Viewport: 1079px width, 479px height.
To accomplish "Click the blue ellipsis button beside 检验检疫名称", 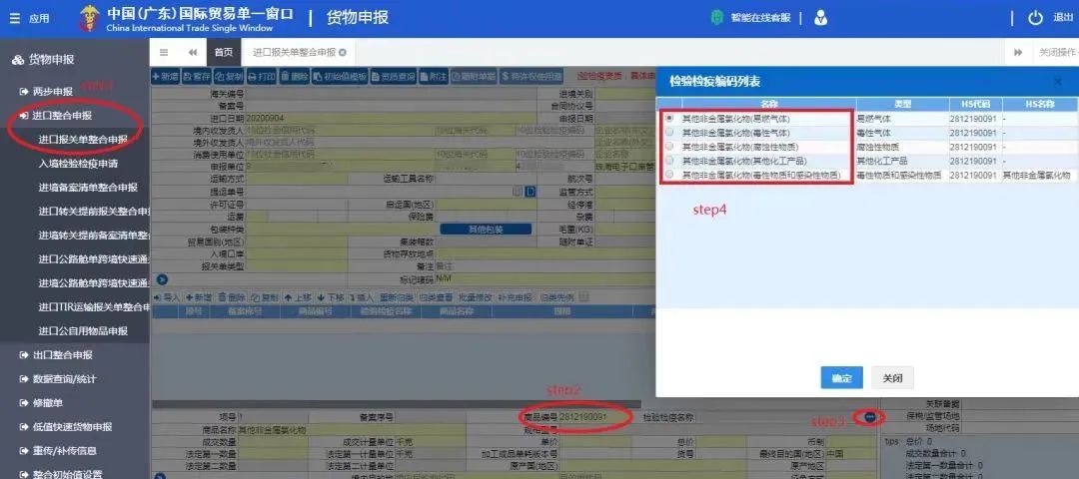I will 869,416.
